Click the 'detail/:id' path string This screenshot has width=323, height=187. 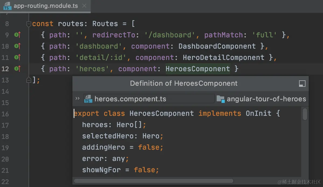pyautogui.click(x=101, y=57)
